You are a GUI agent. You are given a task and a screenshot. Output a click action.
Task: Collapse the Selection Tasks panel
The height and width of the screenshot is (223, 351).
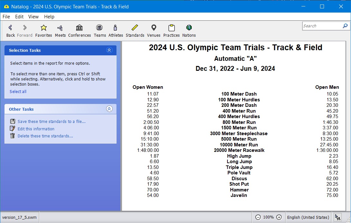pyautogui.click(x=109, y=50)
